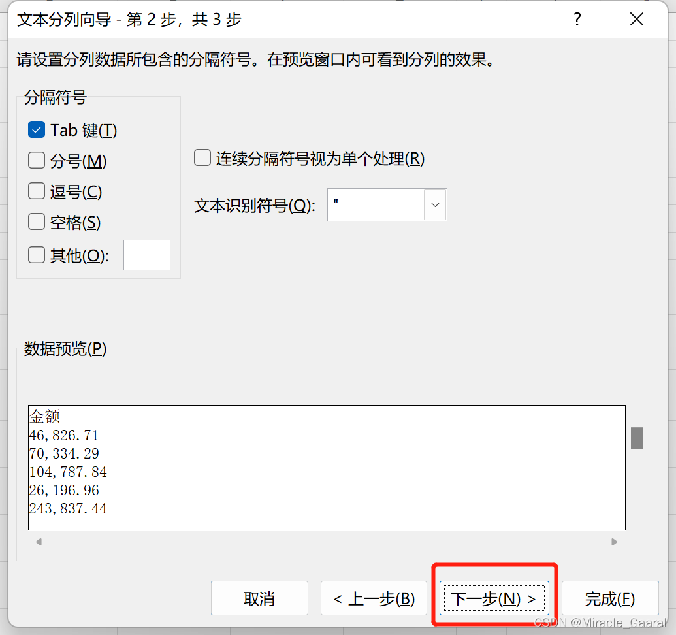Image resolution: width=676 pixels, height=635 pixels.
Task: Check the 其他 (other) delimiter checkbox
Action: pyautogui.click(x=37, y=255)
